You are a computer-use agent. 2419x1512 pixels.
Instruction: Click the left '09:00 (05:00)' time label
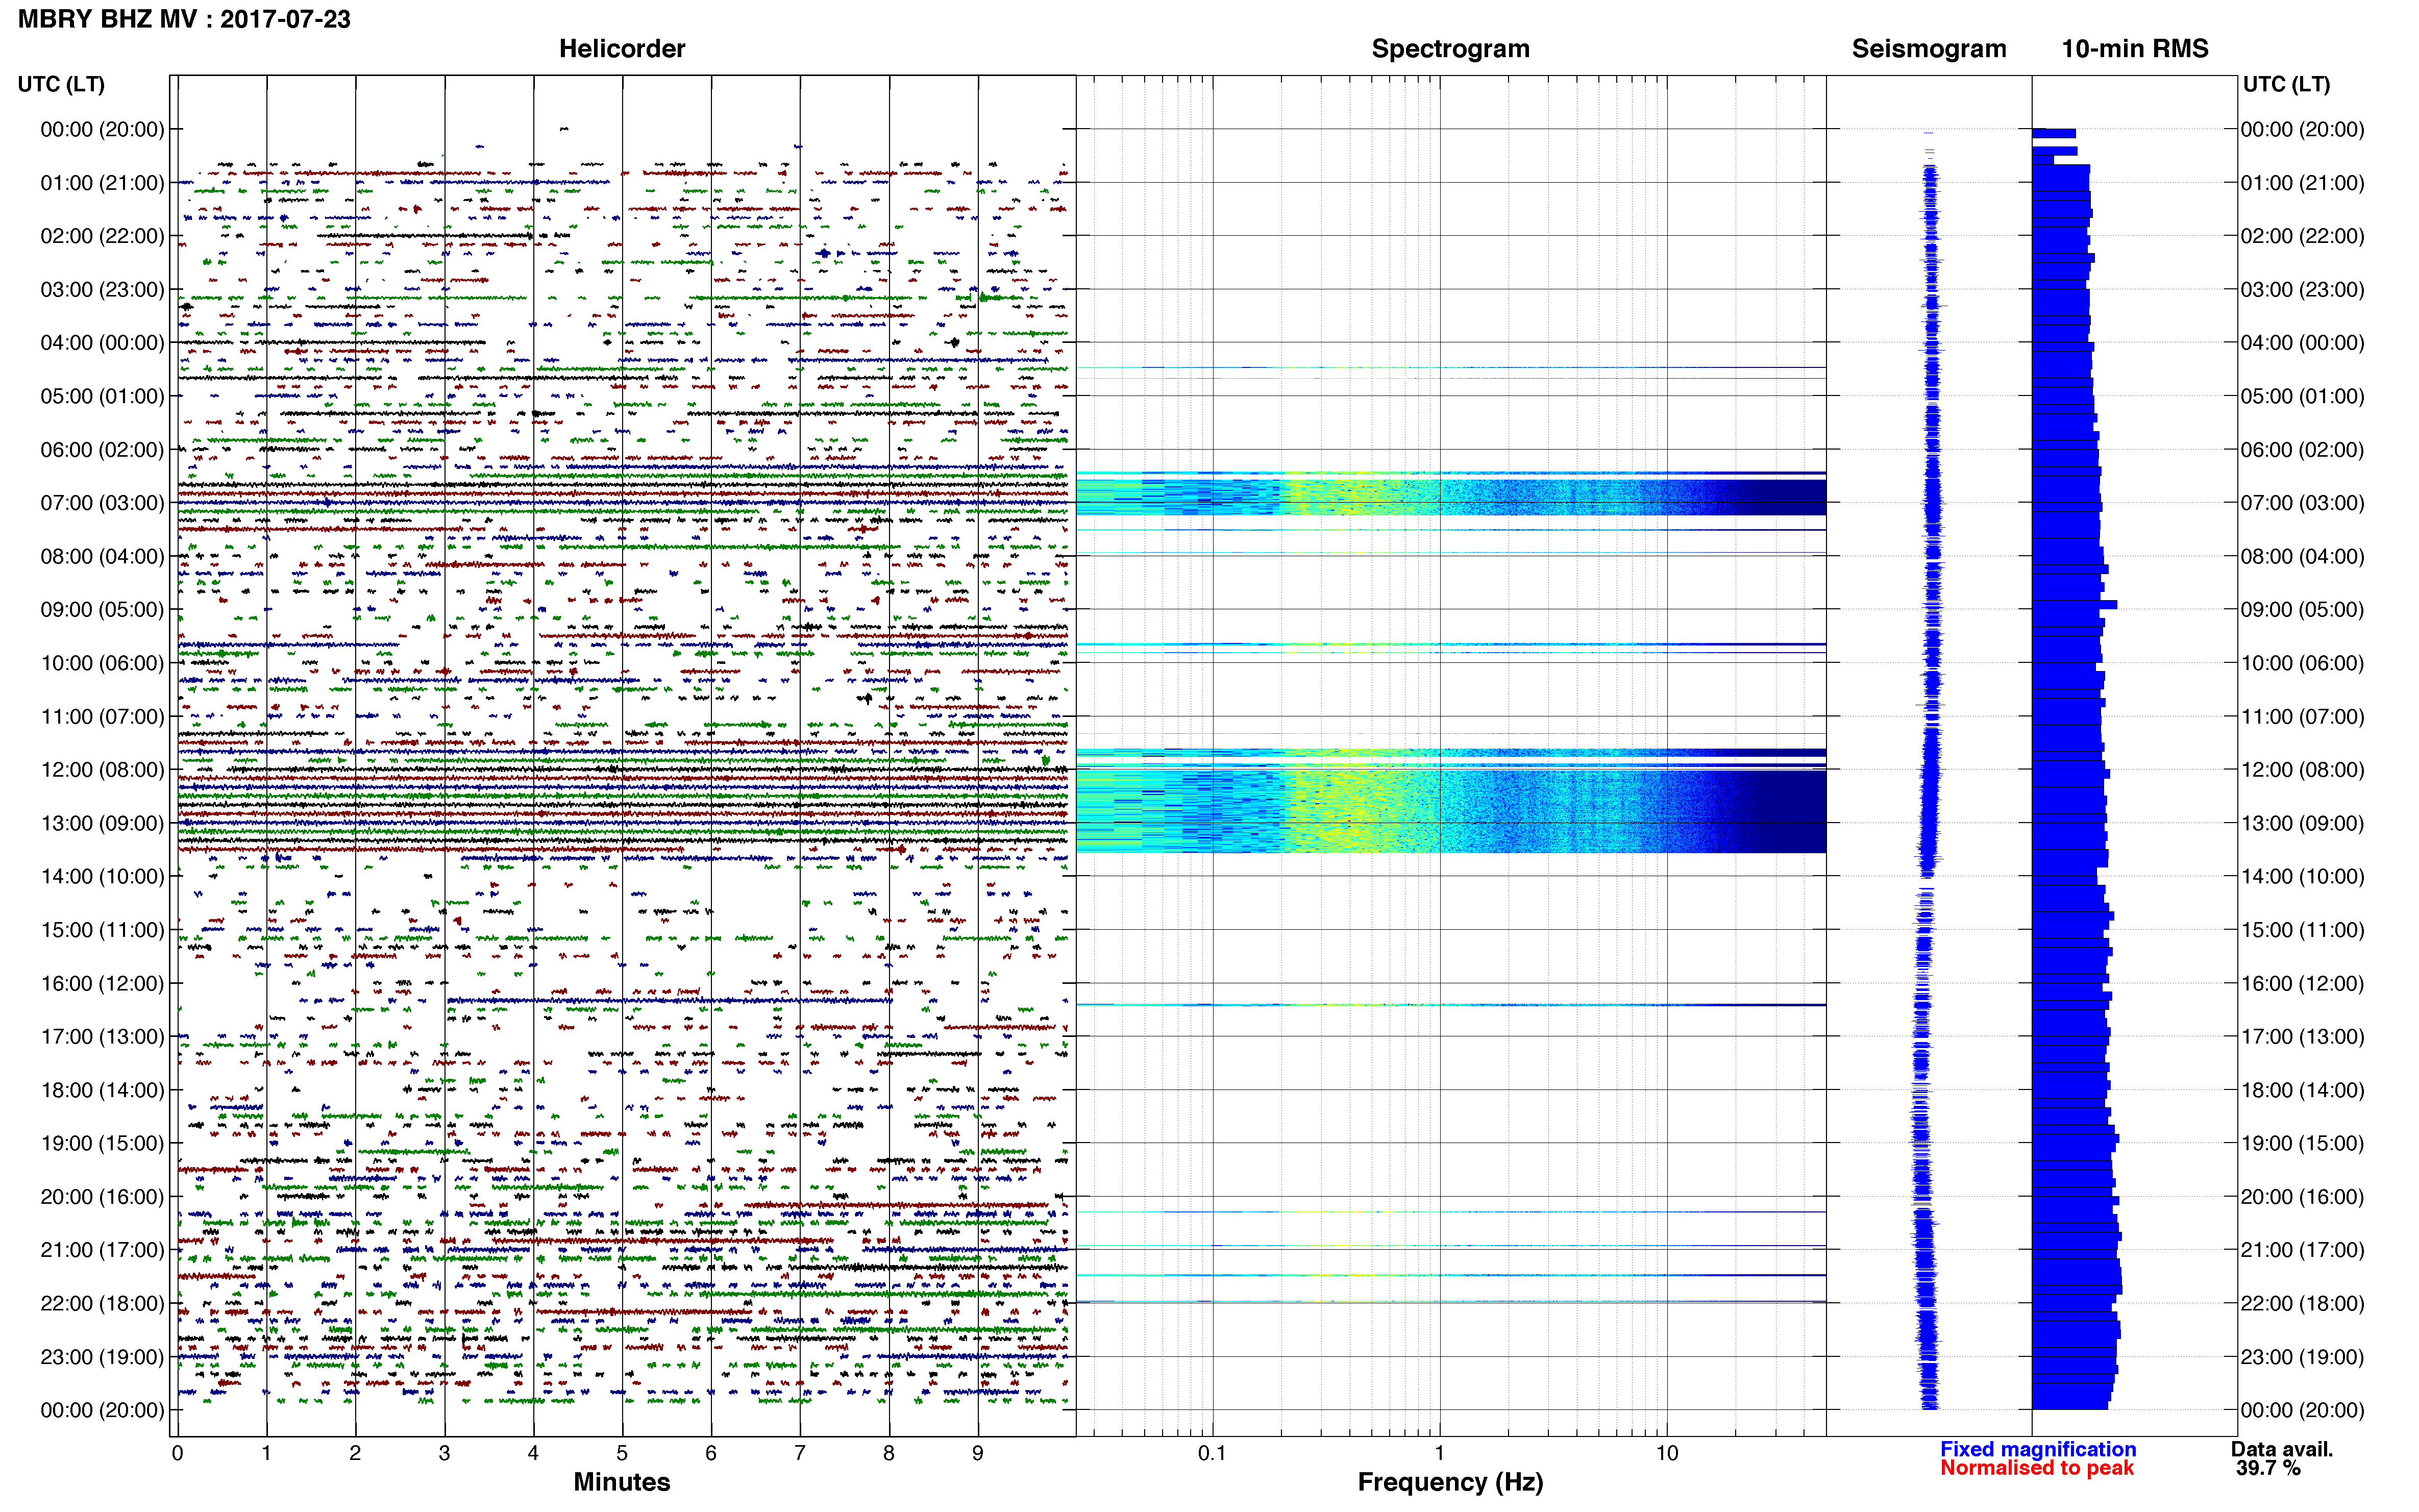click(x=102, y=610)
